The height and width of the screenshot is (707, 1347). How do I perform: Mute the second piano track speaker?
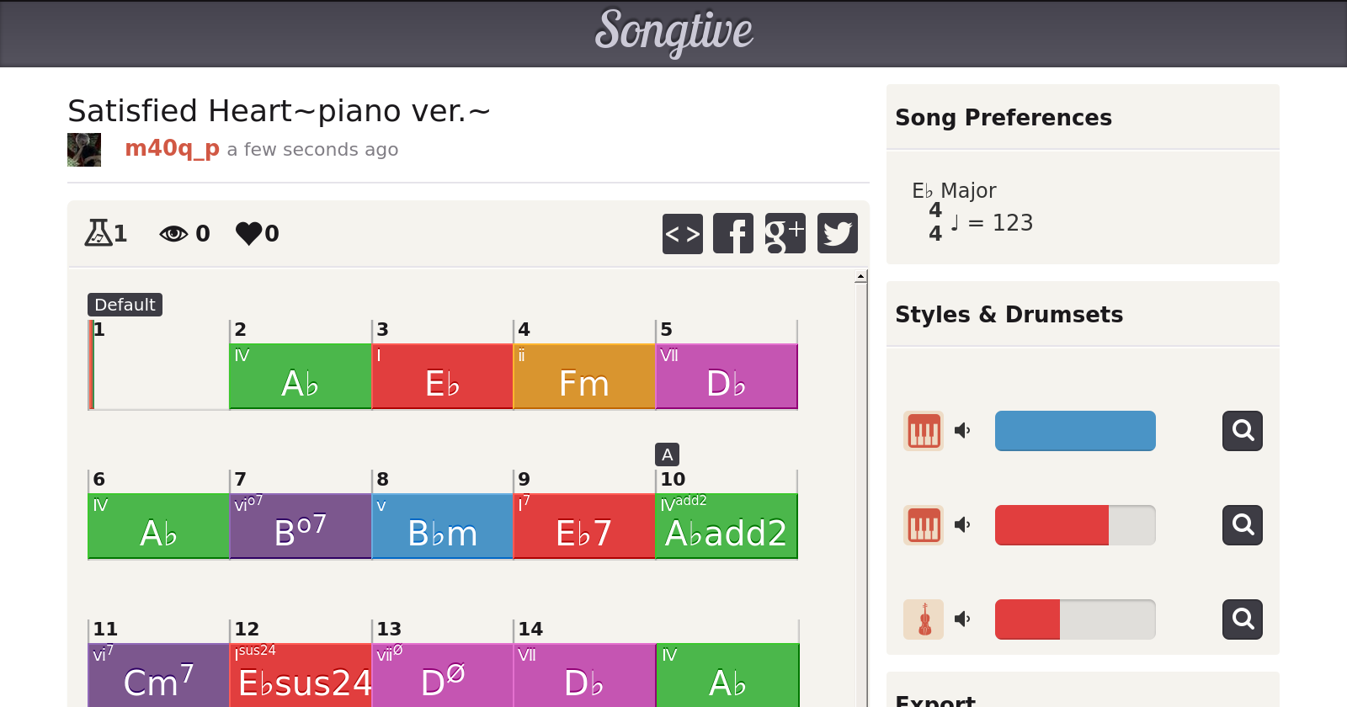click(962, 525)
